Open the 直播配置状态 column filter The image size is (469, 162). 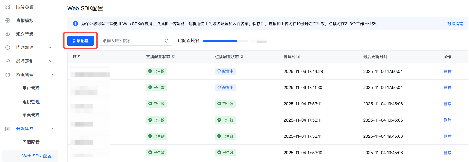173,57
